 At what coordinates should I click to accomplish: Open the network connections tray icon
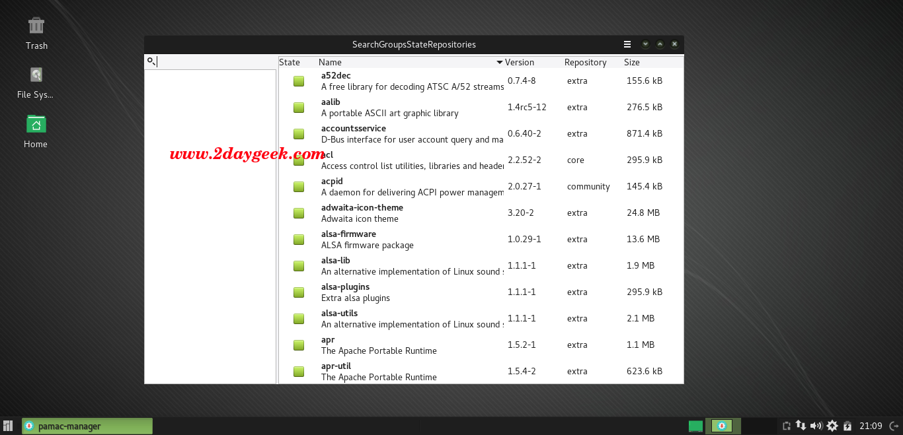801,426
